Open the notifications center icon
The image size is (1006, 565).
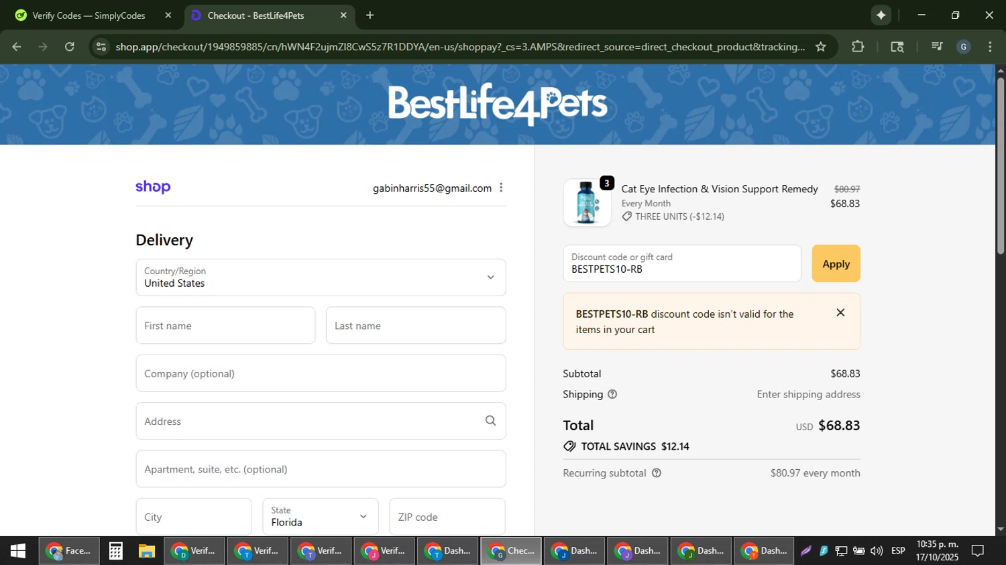tap(978, 551)
